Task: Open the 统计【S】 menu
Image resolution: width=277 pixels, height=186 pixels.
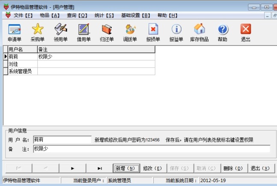Action: point(104,15)
